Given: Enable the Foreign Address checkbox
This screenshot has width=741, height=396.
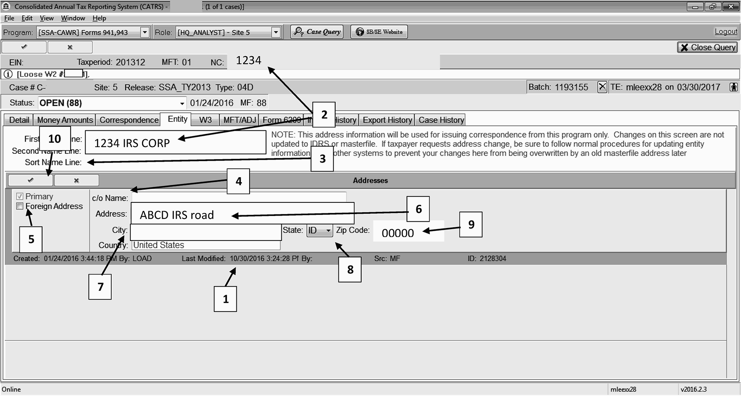Looking at the screenshot, I should pyautogui.click(x=20, y=206).
